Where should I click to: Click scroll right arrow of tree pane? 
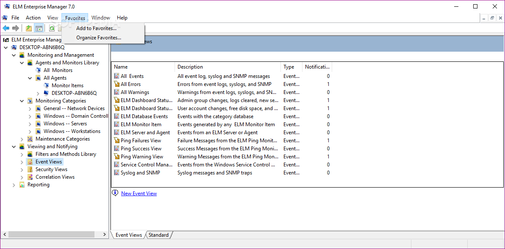104,235
